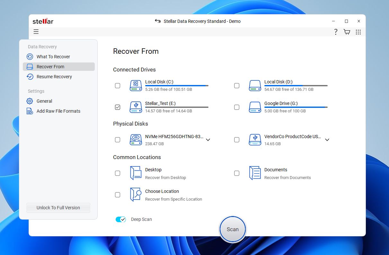Click the Google Drive (G:) usage bar
Viewport: 389px width, 255px height.
[x=296, y=107]
